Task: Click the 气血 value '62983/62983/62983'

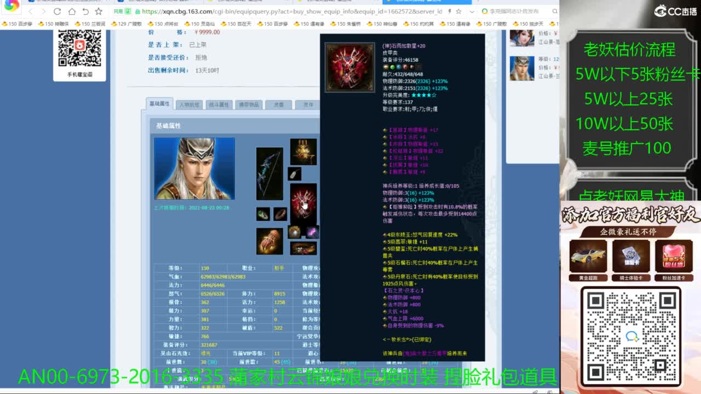Action: (223, 277)
